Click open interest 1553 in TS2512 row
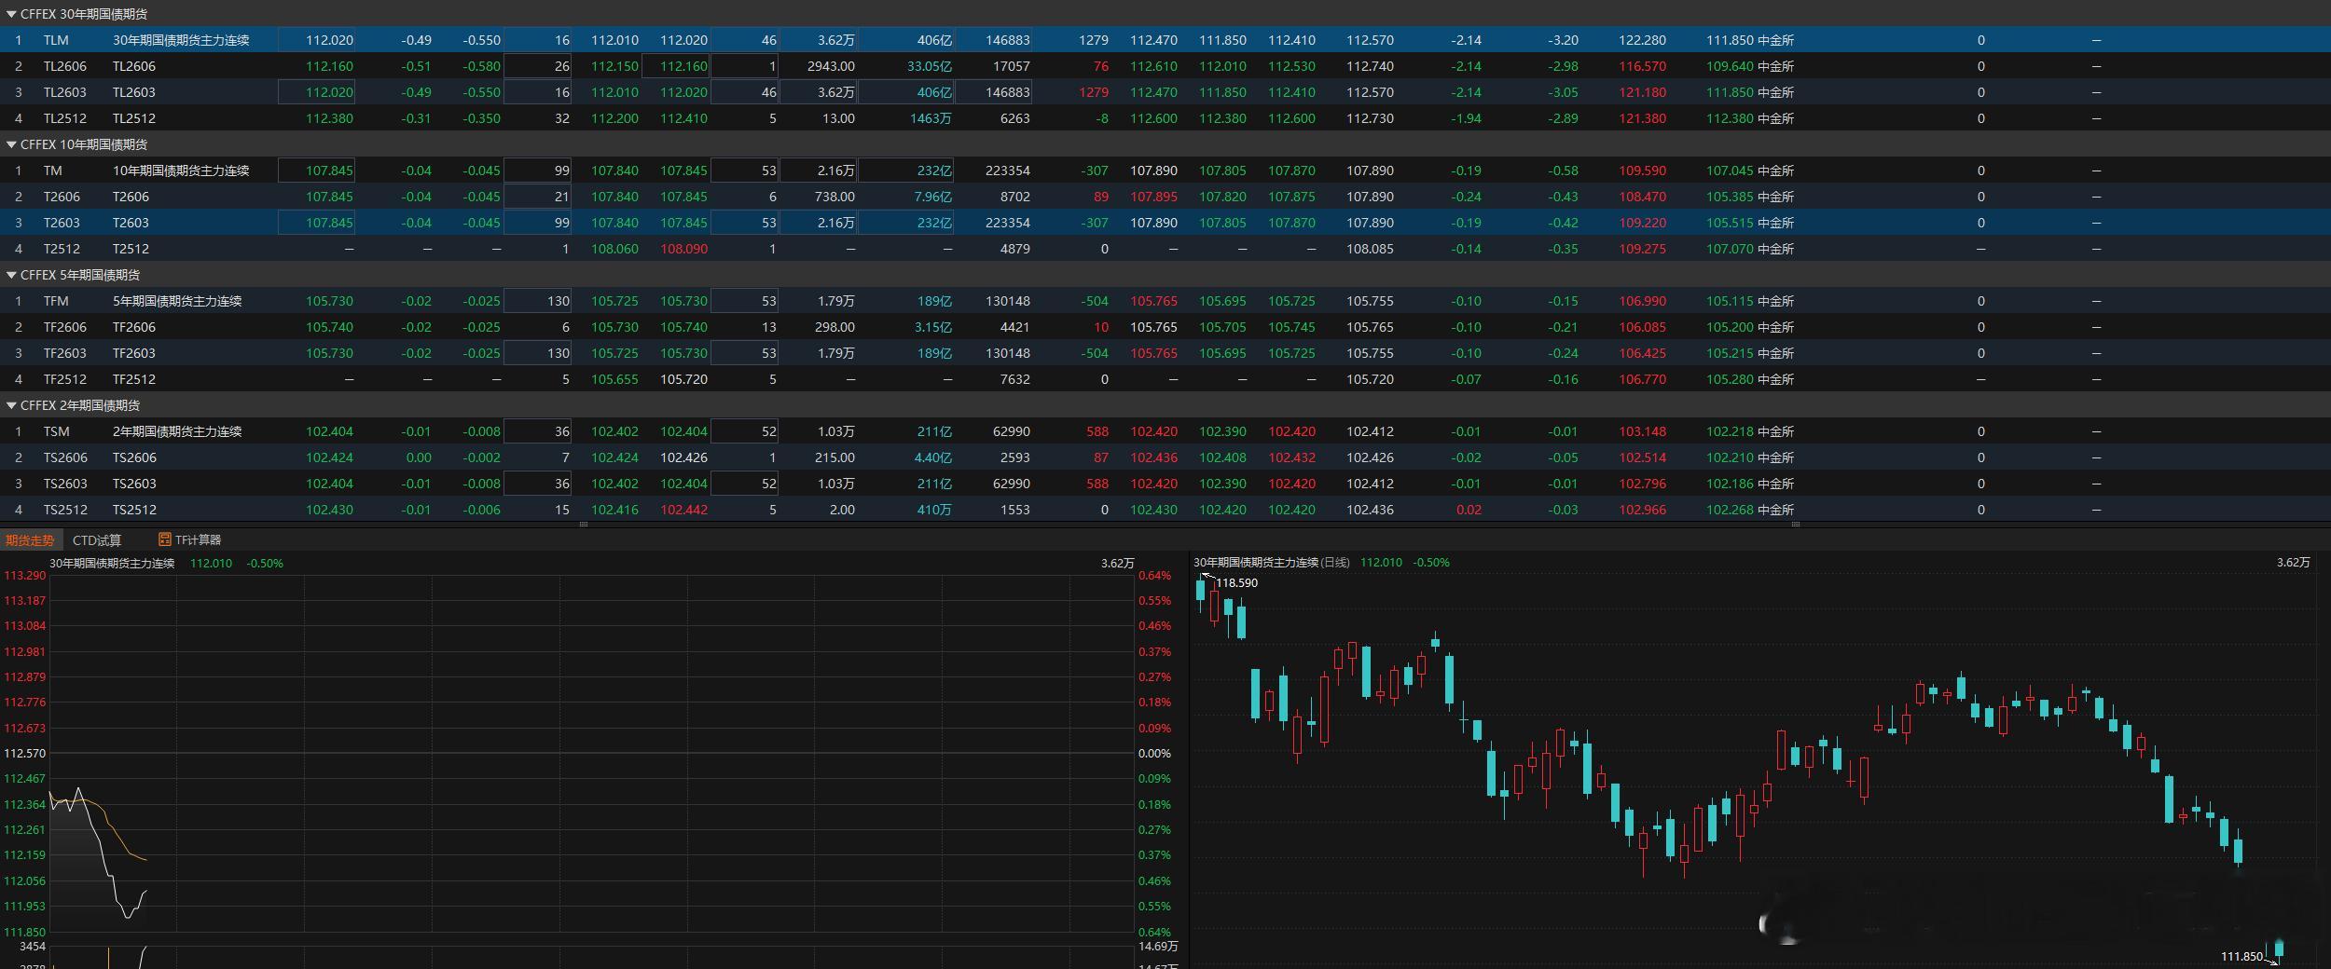 (x=1014, y=510)
